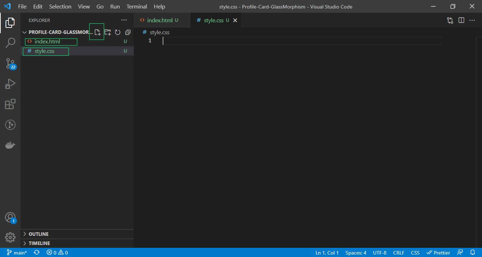482x257 pixels.
Task: Open the Help menu
Action: click(159, 6)
